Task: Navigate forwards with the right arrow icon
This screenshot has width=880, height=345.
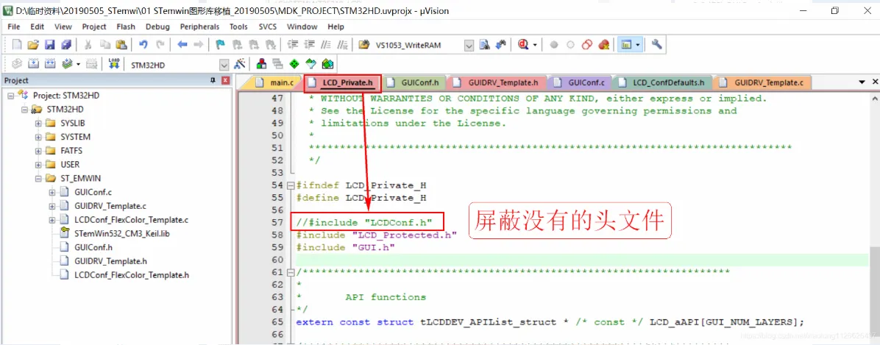Action: (198, 44)
